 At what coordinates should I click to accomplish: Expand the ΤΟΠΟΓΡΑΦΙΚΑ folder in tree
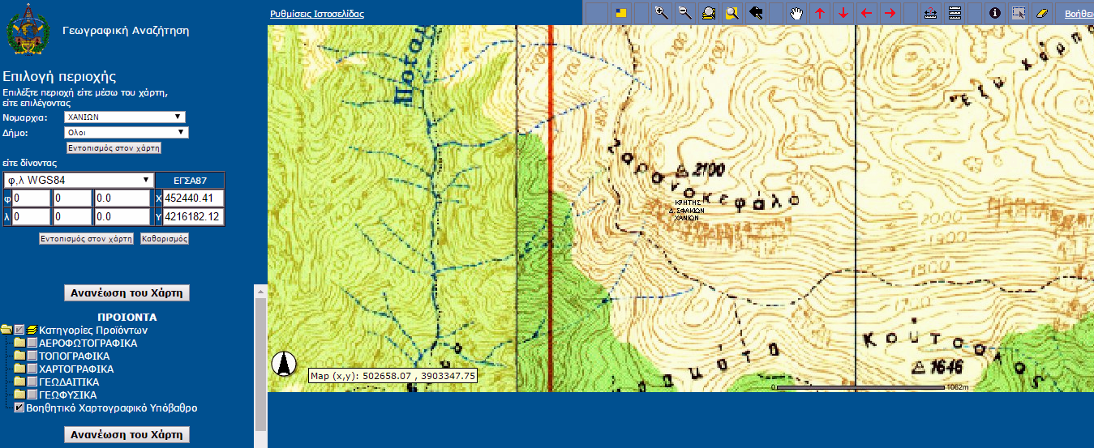point(19,356)
